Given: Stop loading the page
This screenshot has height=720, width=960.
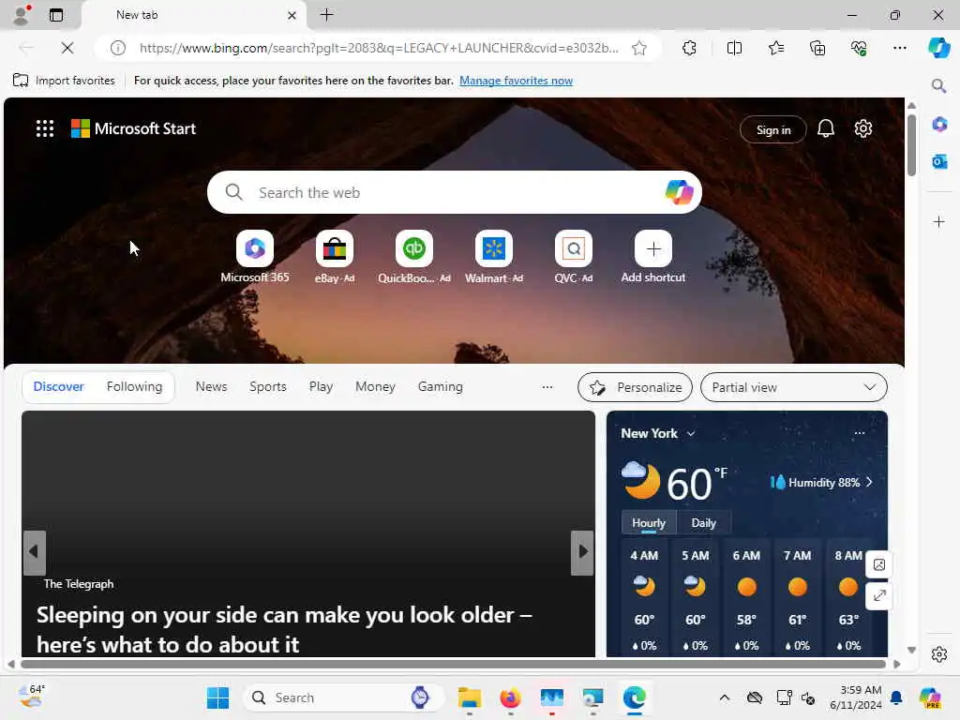Looking at the screenshot, I should click(x=67, y=48).
